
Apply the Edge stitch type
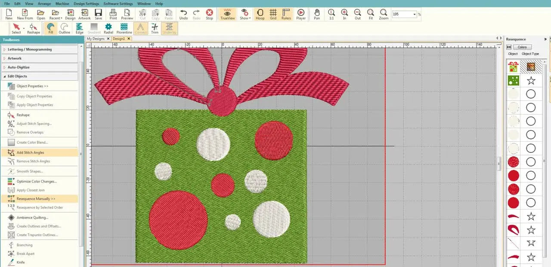[80, 28]
